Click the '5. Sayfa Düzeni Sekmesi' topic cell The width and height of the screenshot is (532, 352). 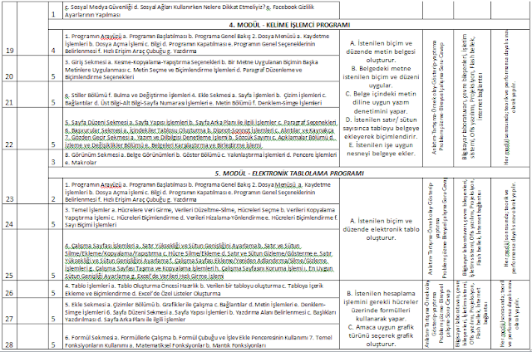201,129
